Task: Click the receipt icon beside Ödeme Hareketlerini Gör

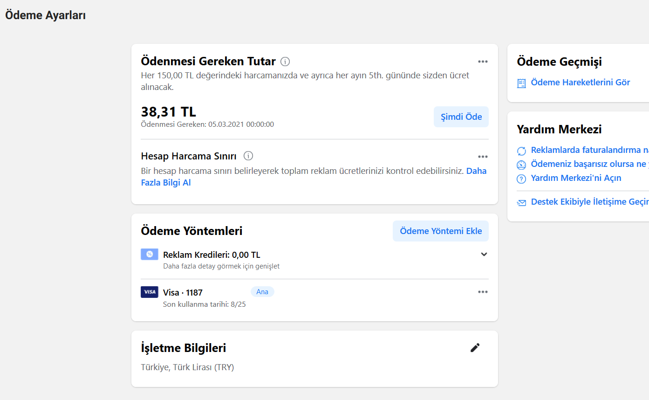Action: 521,83
